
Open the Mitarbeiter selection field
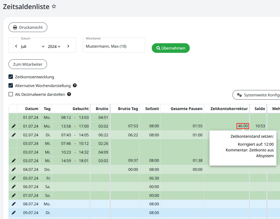[x=114, y=46]
